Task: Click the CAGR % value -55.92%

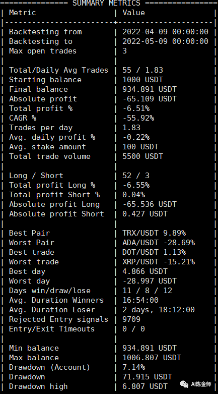Action: tap(138, 118)
